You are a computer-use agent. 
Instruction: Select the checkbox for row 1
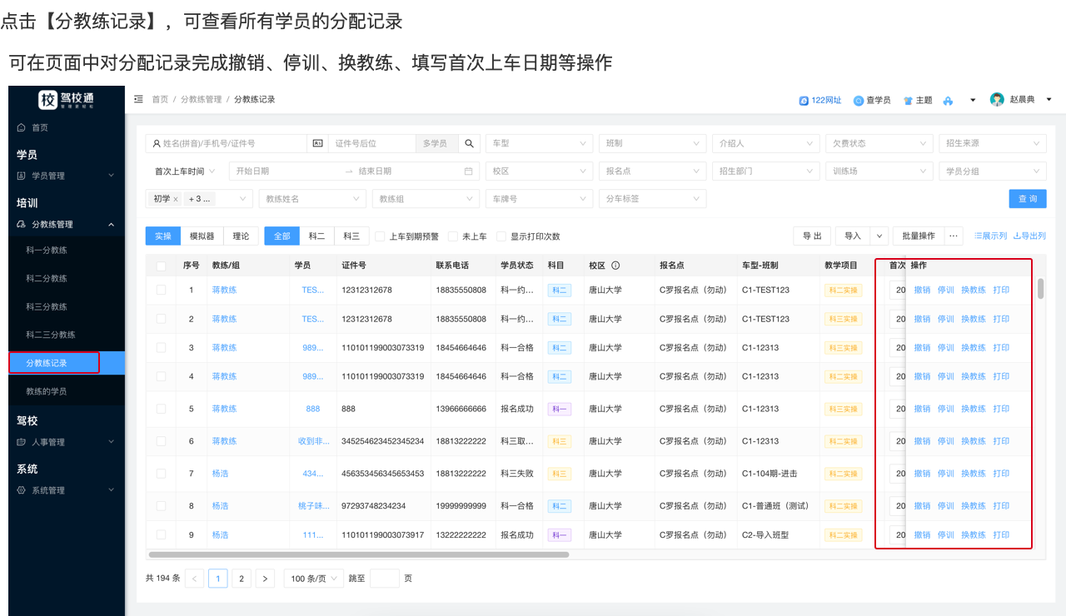[161, 290]
